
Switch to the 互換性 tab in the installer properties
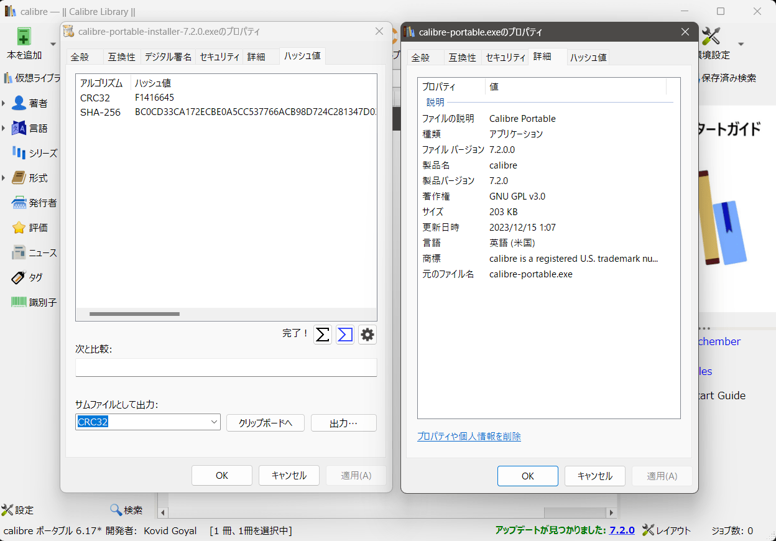122,57
